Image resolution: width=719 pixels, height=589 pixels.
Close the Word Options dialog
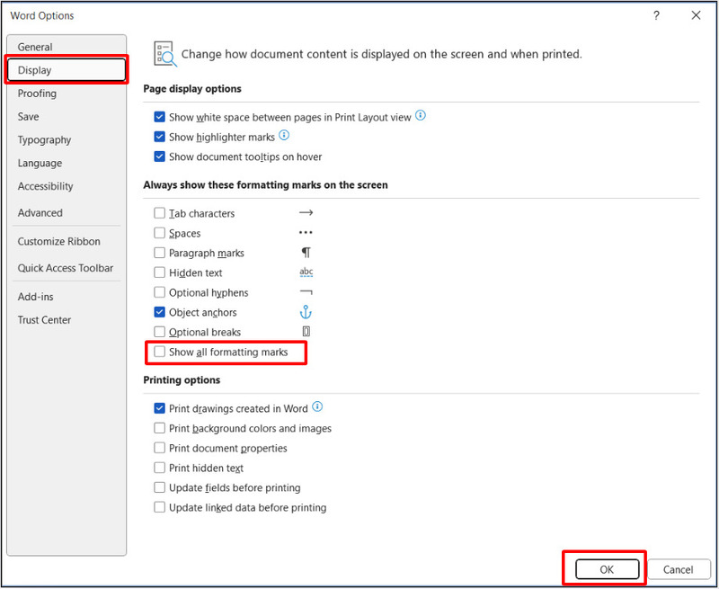tap(697, 15)
